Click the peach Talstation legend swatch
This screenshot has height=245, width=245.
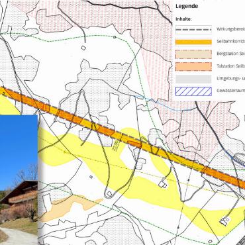coord(193,67)
